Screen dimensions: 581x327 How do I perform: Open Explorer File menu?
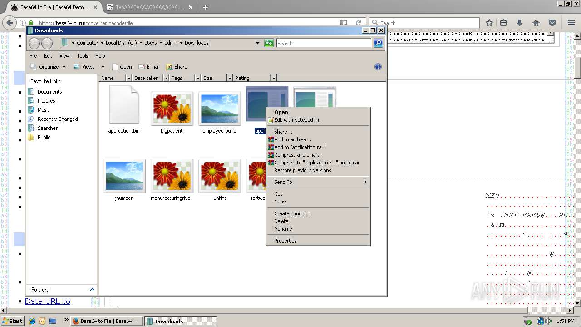(x=33, y=56)
